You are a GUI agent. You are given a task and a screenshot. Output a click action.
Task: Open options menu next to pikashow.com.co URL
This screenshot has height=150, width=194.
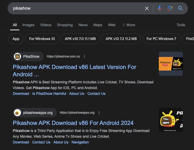pyautogui.click(x=84, y=56)
